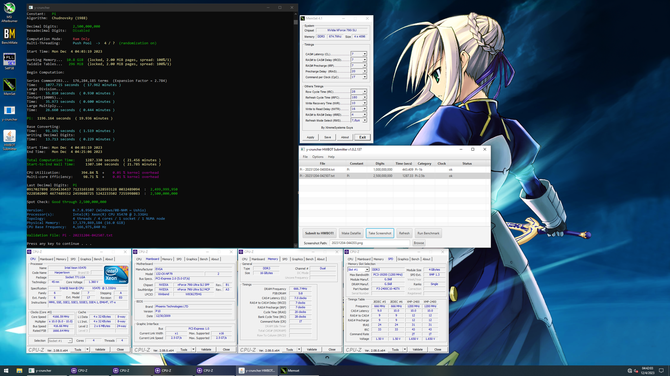The image size is (670, 376).
Task: Click the Windows Start button
Action: 6,370
